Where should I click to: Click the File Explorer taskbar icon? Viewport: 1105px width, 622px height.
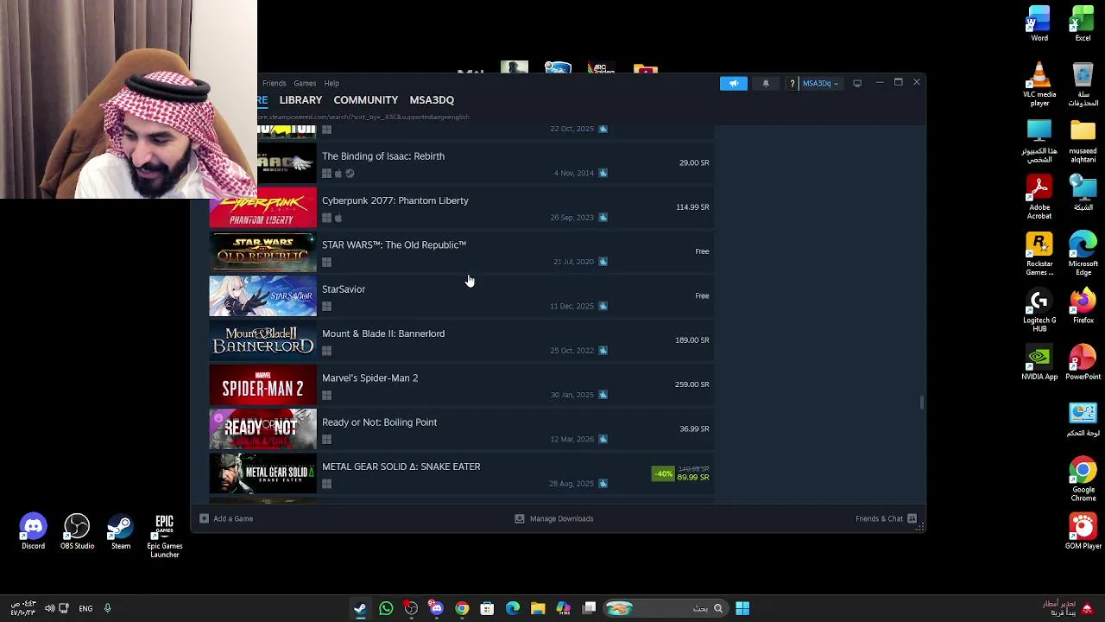point(538,608)
